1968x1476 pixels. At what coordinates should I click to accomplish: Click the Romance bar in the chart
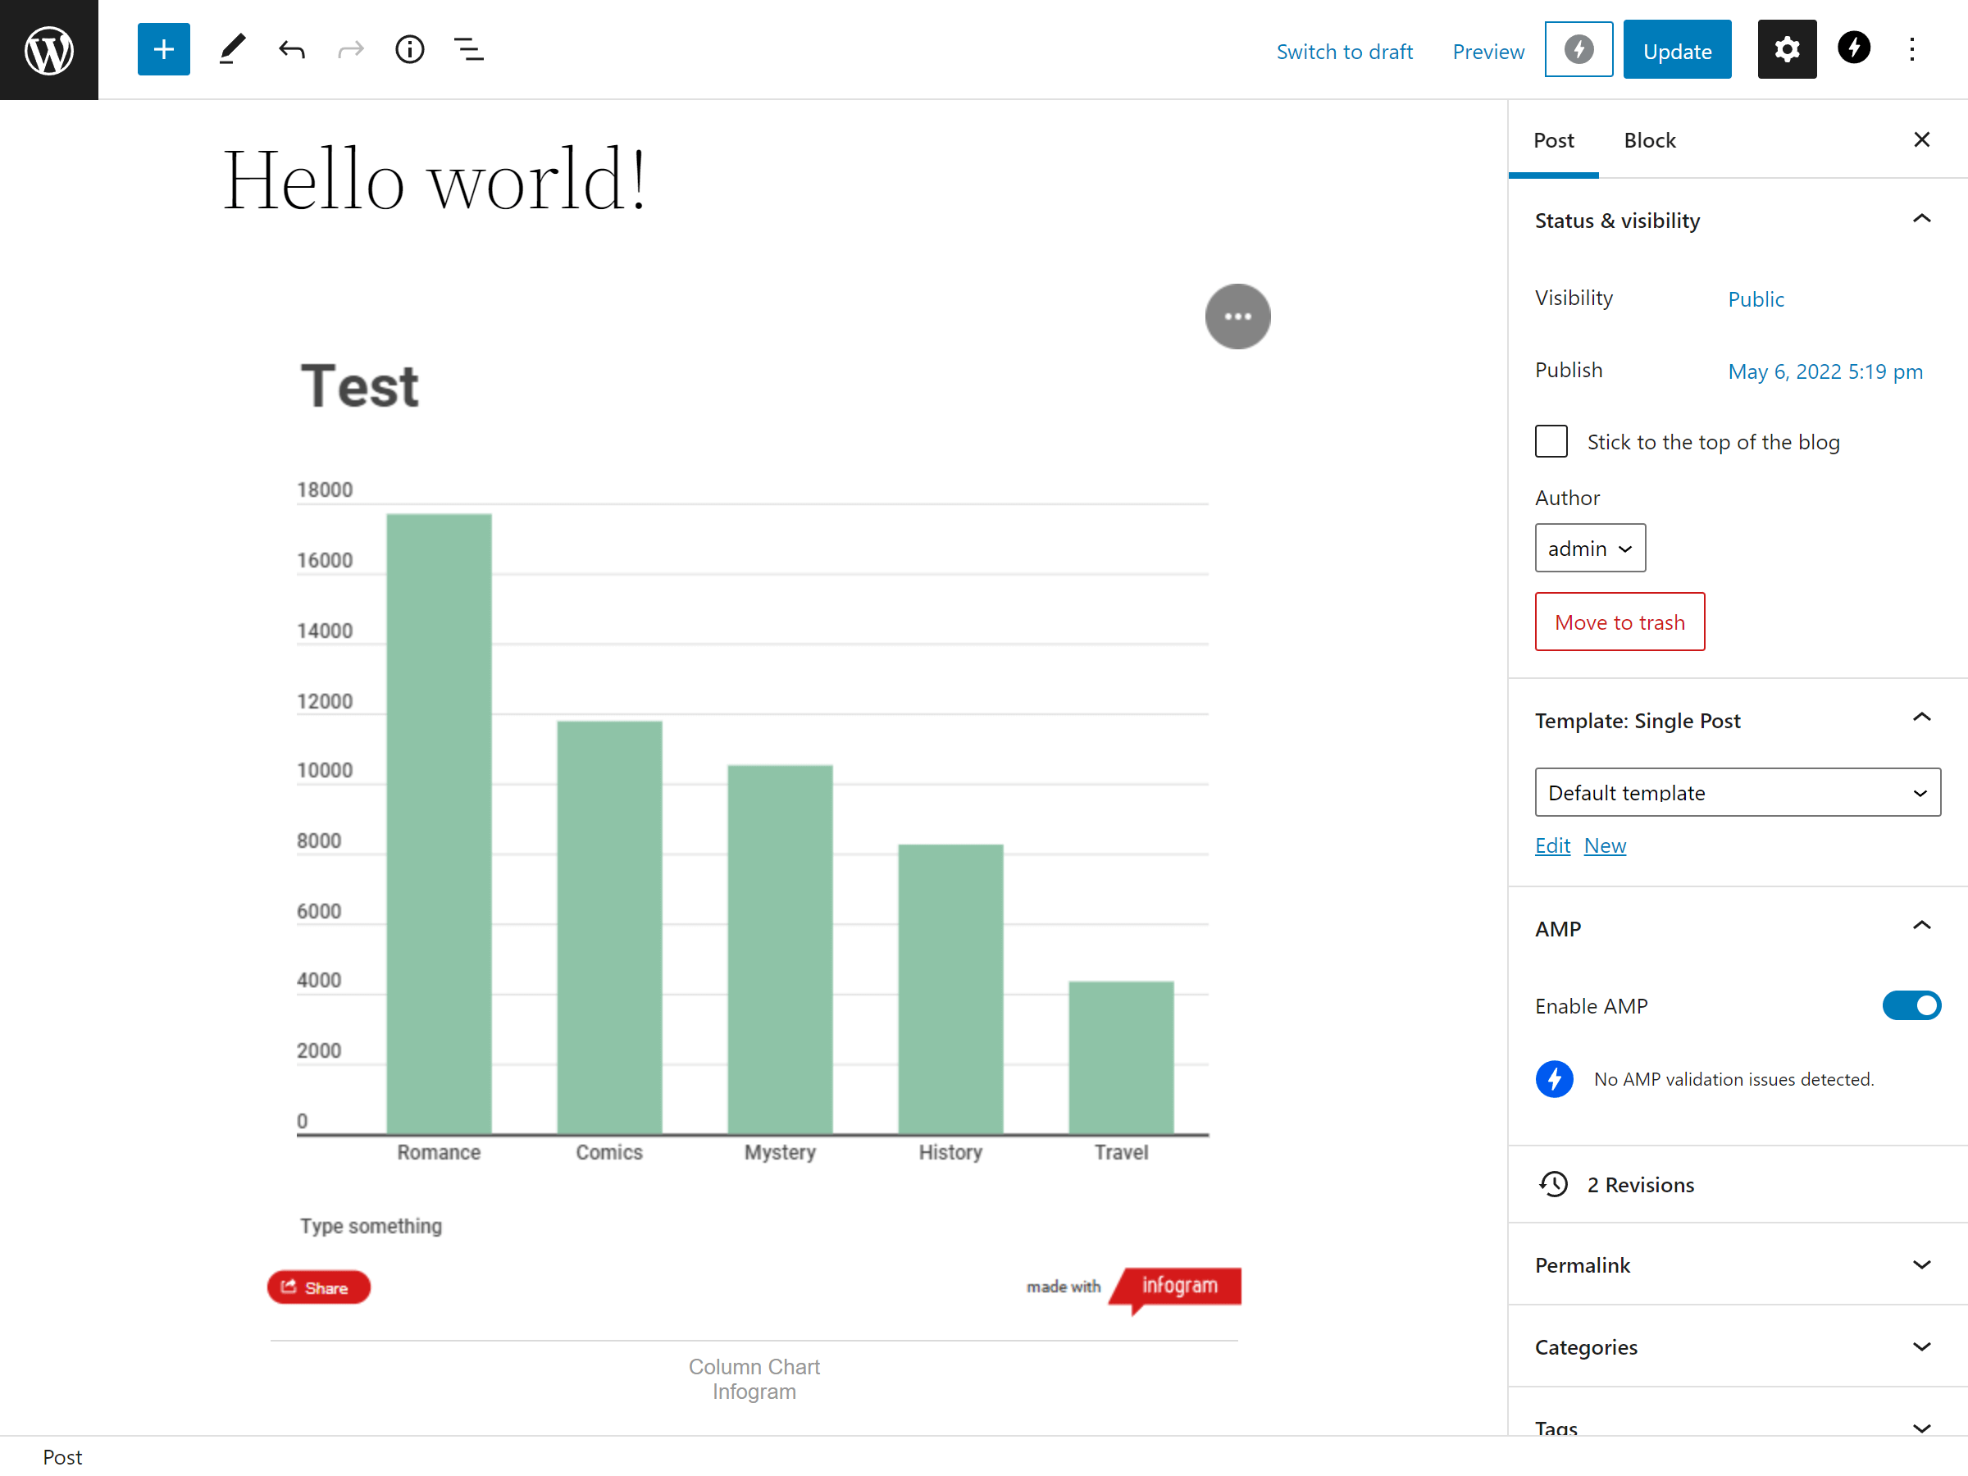pos(439,824)
